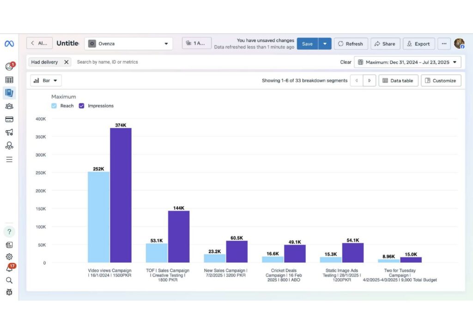
Task: Toggle the Impressions legend checkbox
Action: (81, 106)
